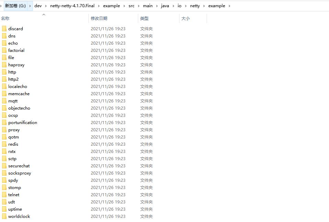Click the proxy folder icon
Image resolution: width=329 pixels, height=222 pixels.
4,130
